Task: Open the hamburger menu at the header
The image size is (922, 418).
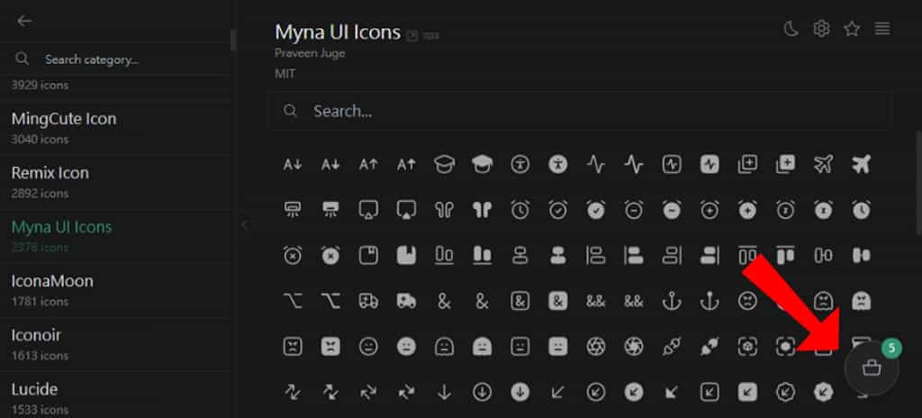Action: click(x=882, y=28)
